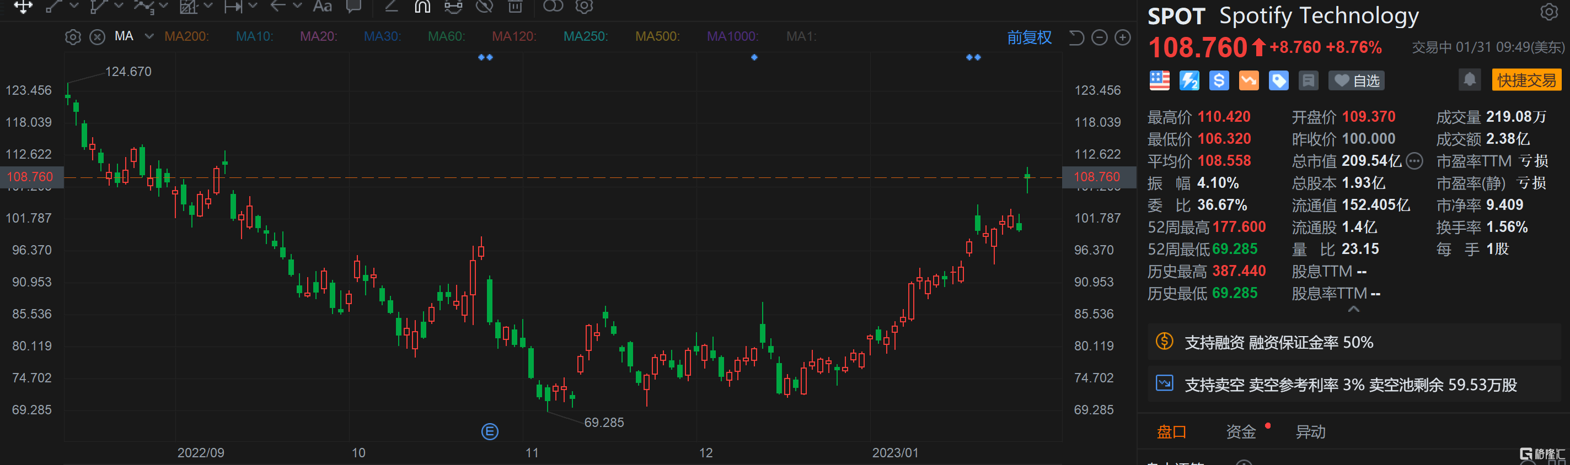The height and width of the screenshot is (465, 1570).
Task: Click the MA200 label in orange
Action: (186, 36)
